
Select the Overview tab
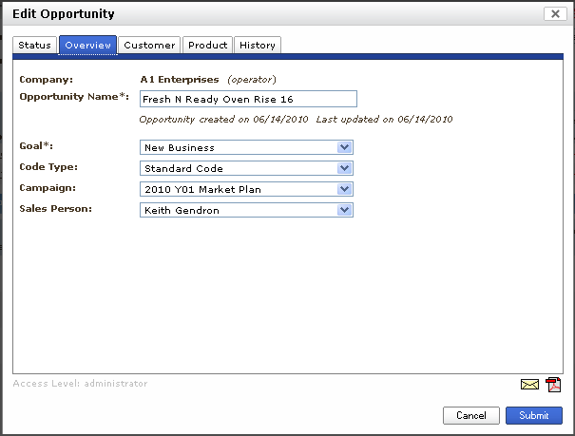pos(87,45)
